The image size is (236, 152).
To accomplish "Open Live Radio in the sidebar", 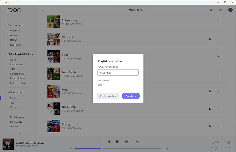I will coord(15,45).
